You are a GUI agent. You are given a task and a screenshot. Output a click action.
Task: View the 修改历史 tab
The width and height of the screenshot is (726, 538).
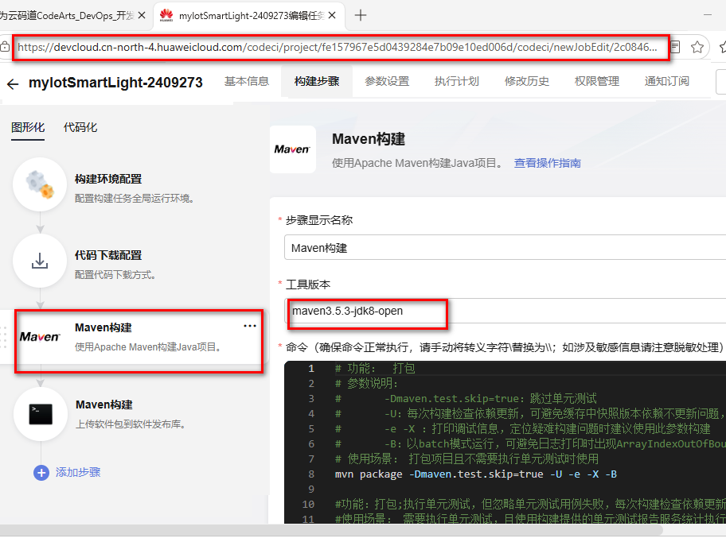[x=527, y=81]
